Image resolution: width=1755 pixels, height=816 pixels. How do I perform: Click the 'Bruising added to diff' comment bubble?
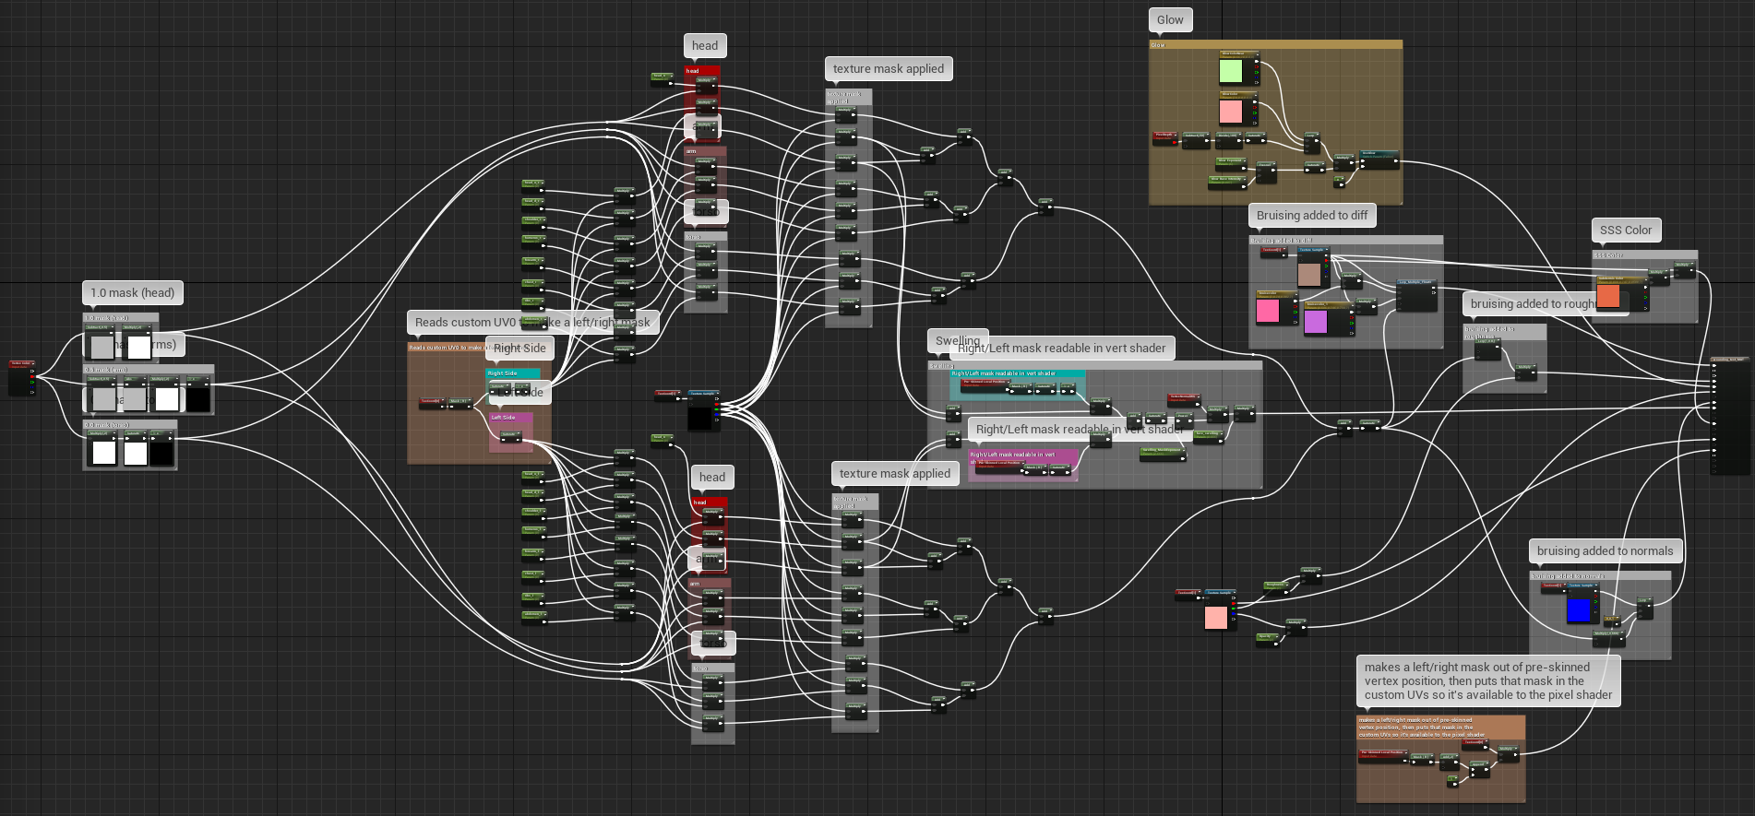(1311, 216)
